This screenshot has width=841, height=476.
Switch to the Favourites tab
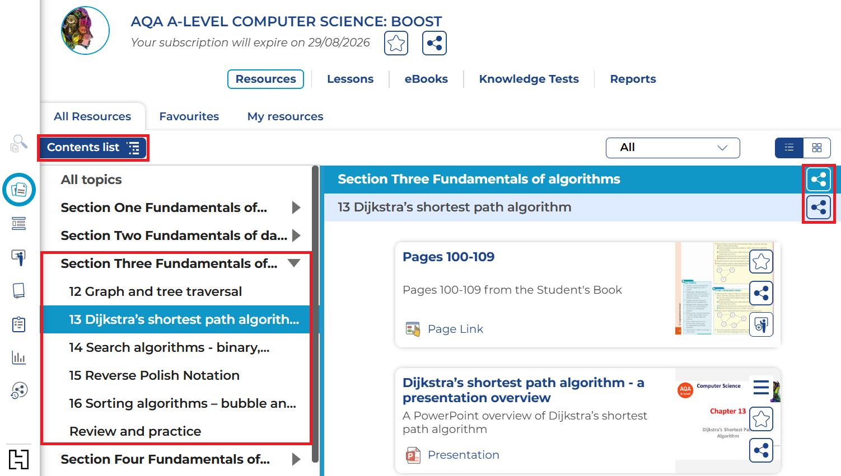click(x=189, y=116)
